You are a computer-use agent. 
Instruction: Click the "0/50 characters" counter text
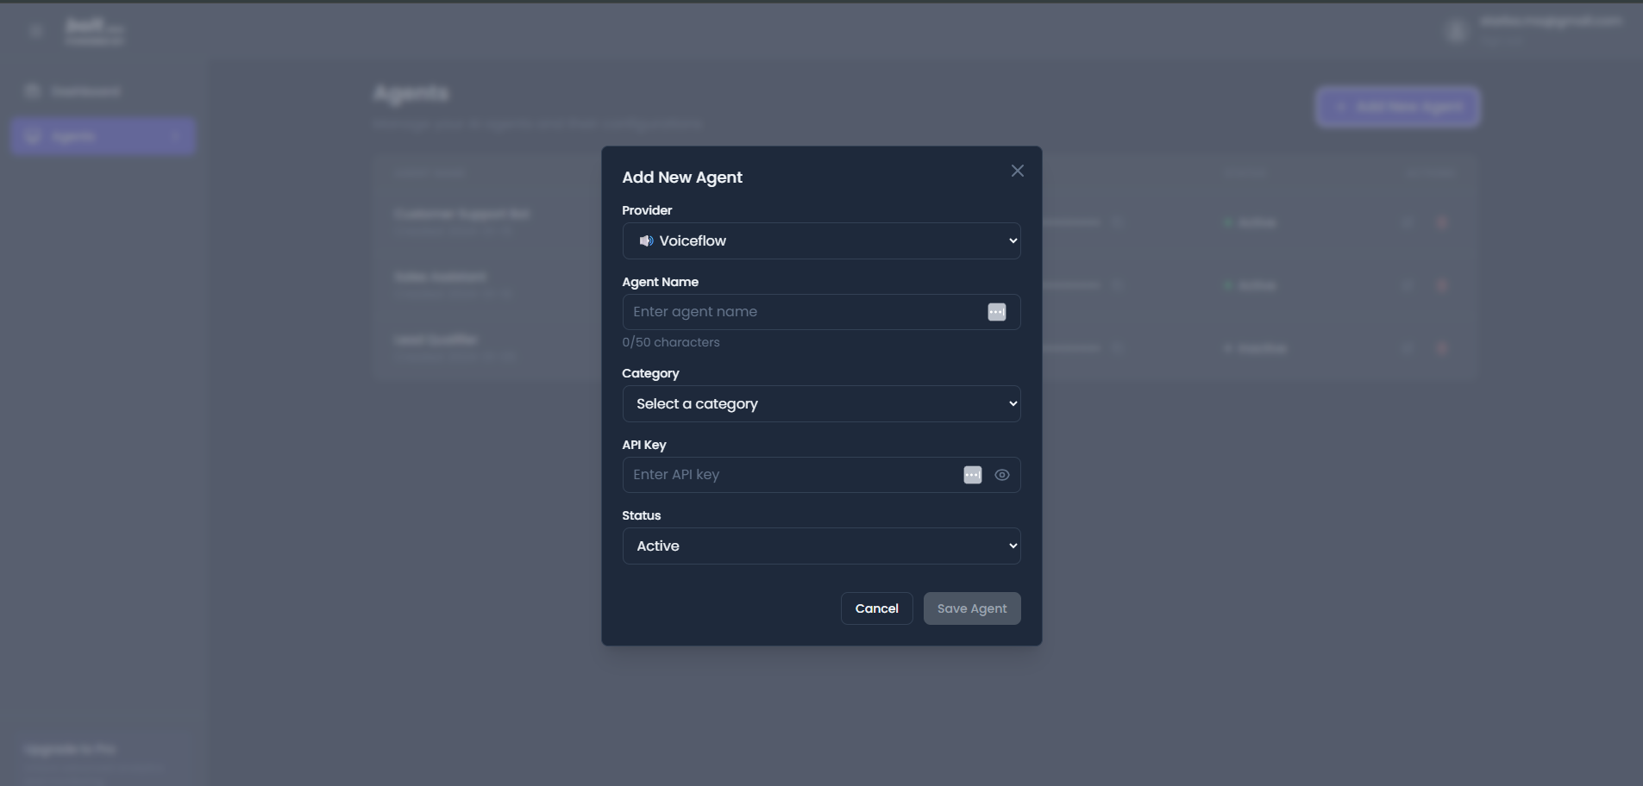pyautogui.click(x=671, y=342)
